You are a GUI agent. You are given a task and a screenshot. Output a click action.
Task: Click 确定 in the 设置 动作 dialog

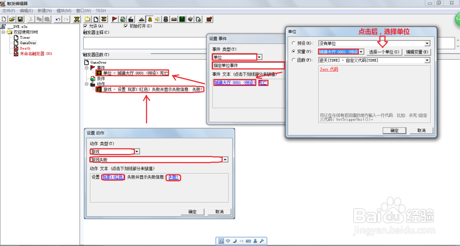pyautogui.click(x=192, y=212)
